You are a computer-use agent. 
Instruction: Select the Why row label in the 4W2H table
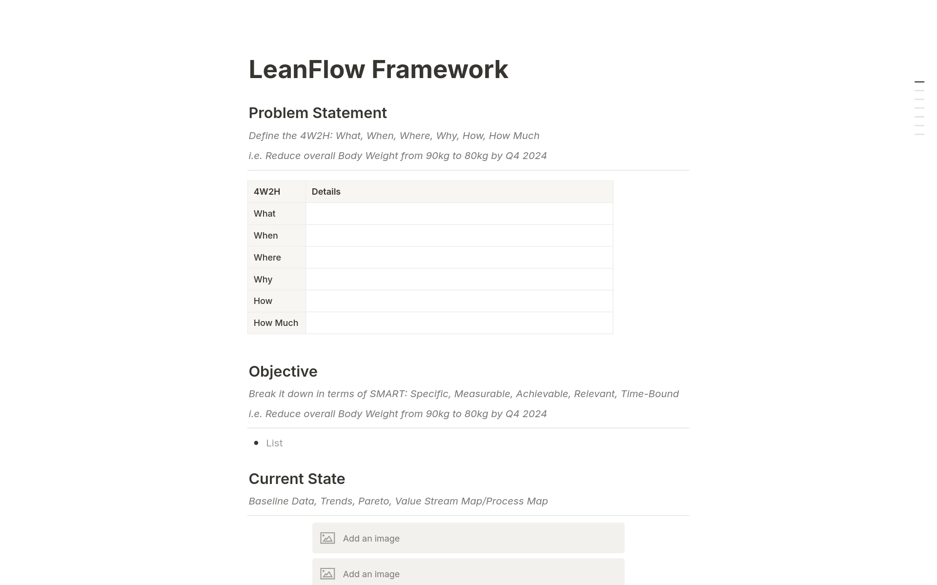(263, 279)
